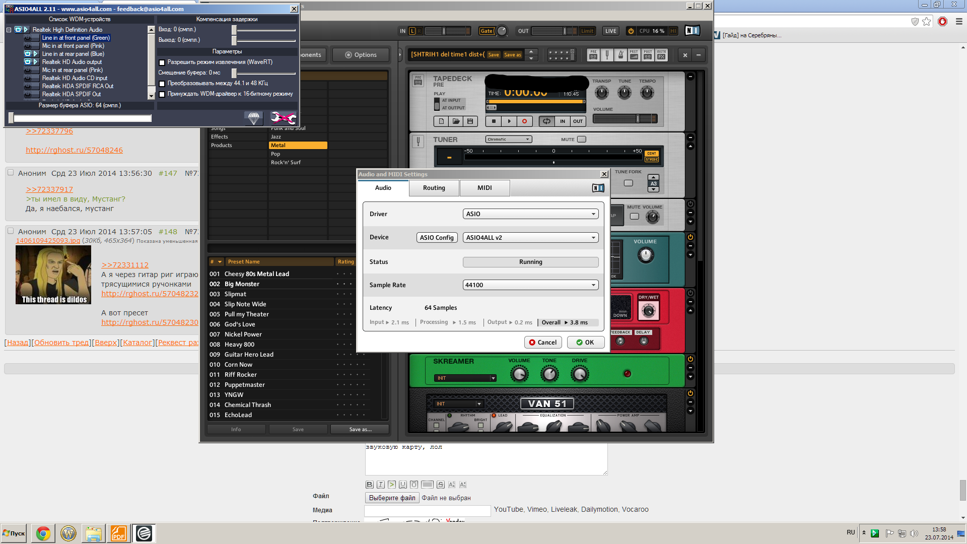Toggle the Gate button in header
The image size is (967, 544).
487,31
